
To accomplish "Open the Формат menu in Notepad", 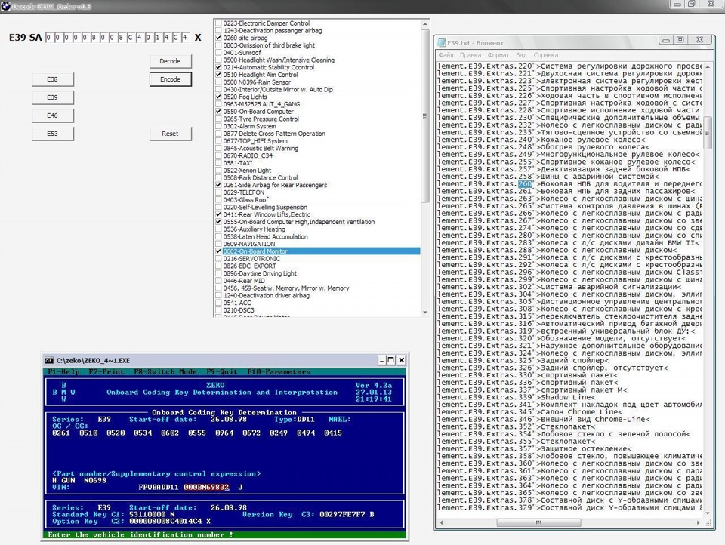I will [x=498, y=55].
